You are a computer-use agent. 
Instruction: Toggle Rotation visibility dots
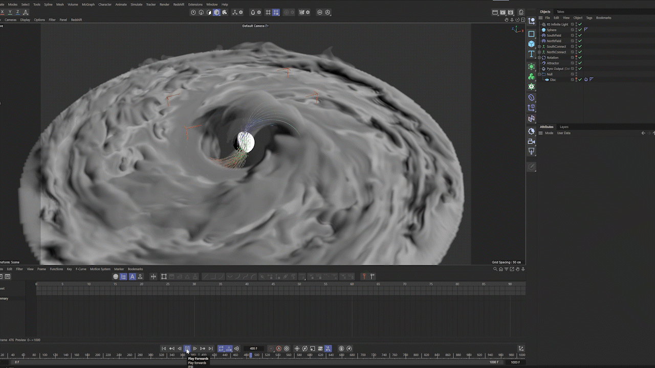pyautogui.click(x=576, y=58)
